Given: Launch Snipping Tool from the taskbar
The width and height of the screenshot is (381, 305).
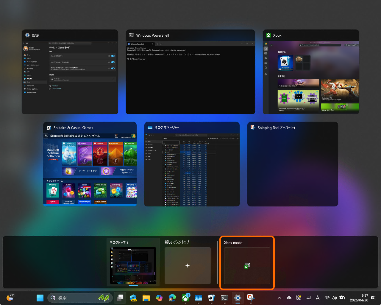Looking at the screenshot, I should [251, 297].
